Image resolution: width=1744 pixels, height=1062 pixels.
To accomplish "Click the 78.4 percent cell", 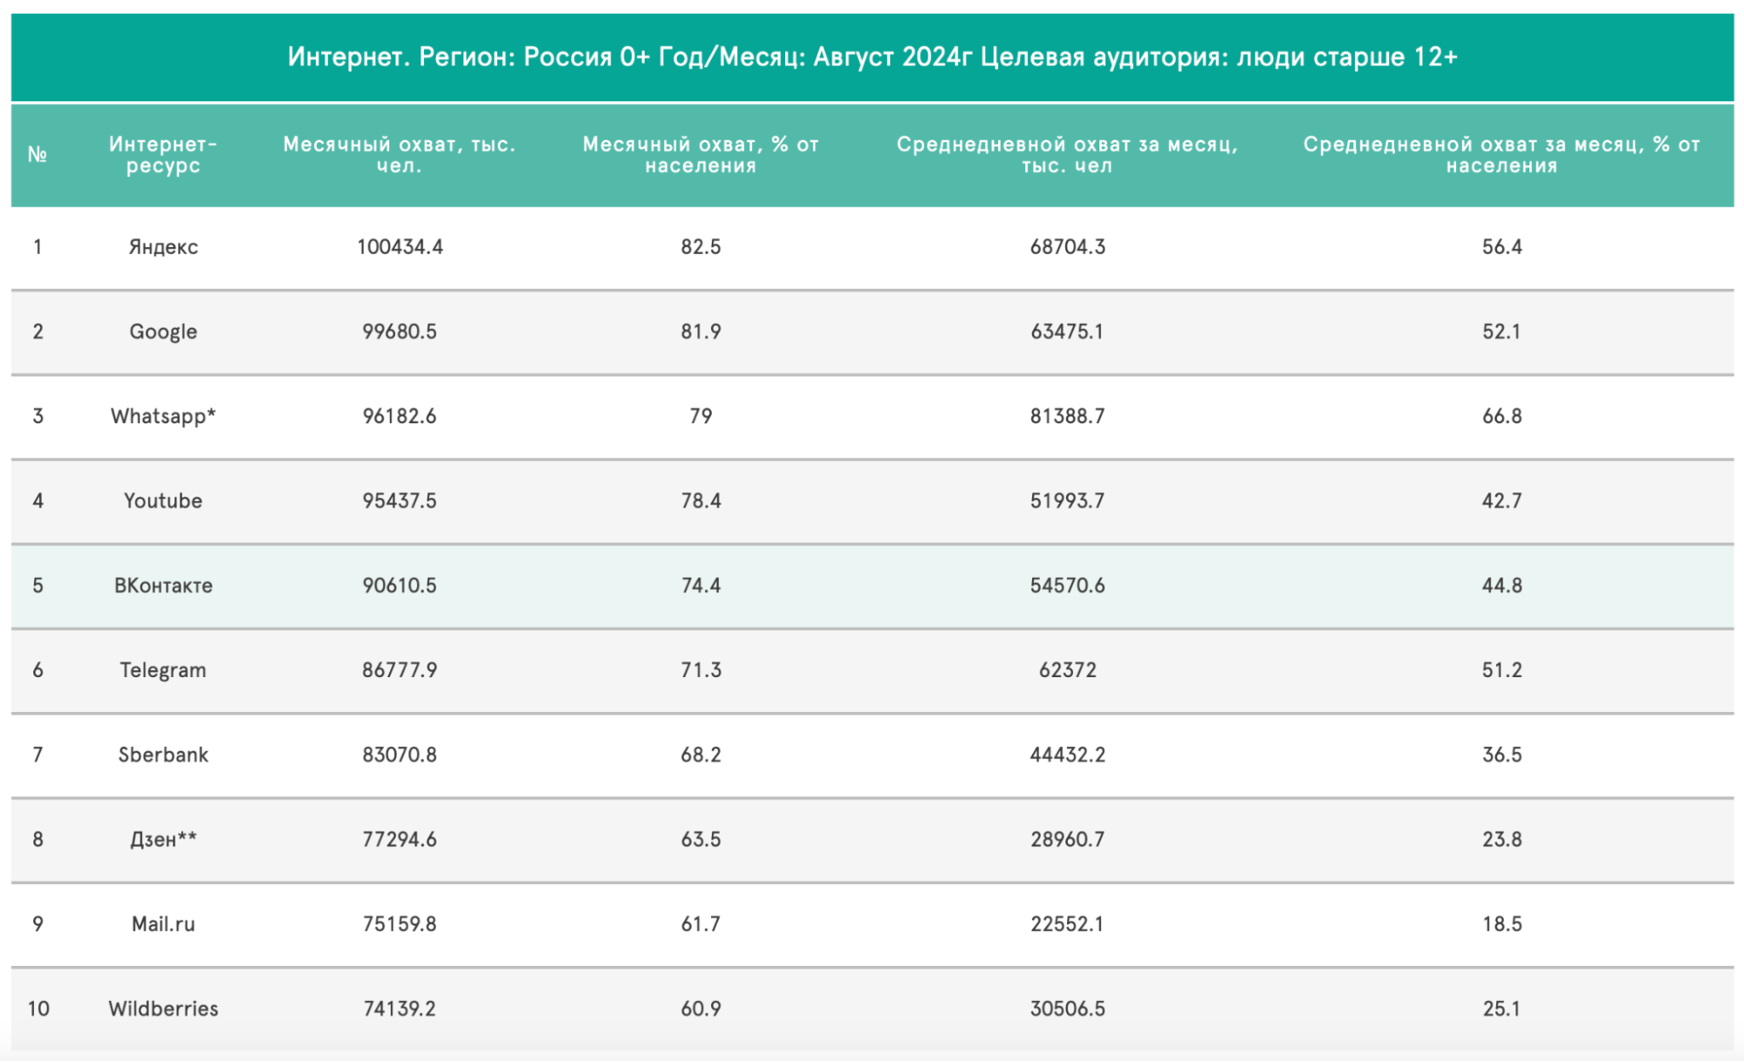I will (701, 501).
